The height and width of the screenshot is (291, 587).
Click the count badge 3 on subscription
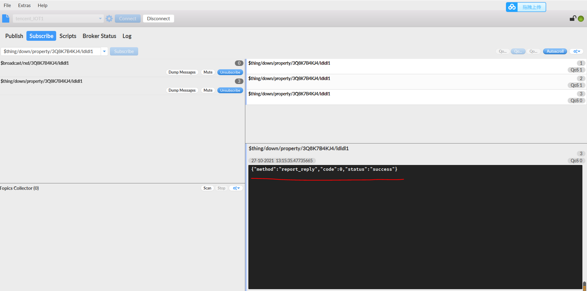239,81
